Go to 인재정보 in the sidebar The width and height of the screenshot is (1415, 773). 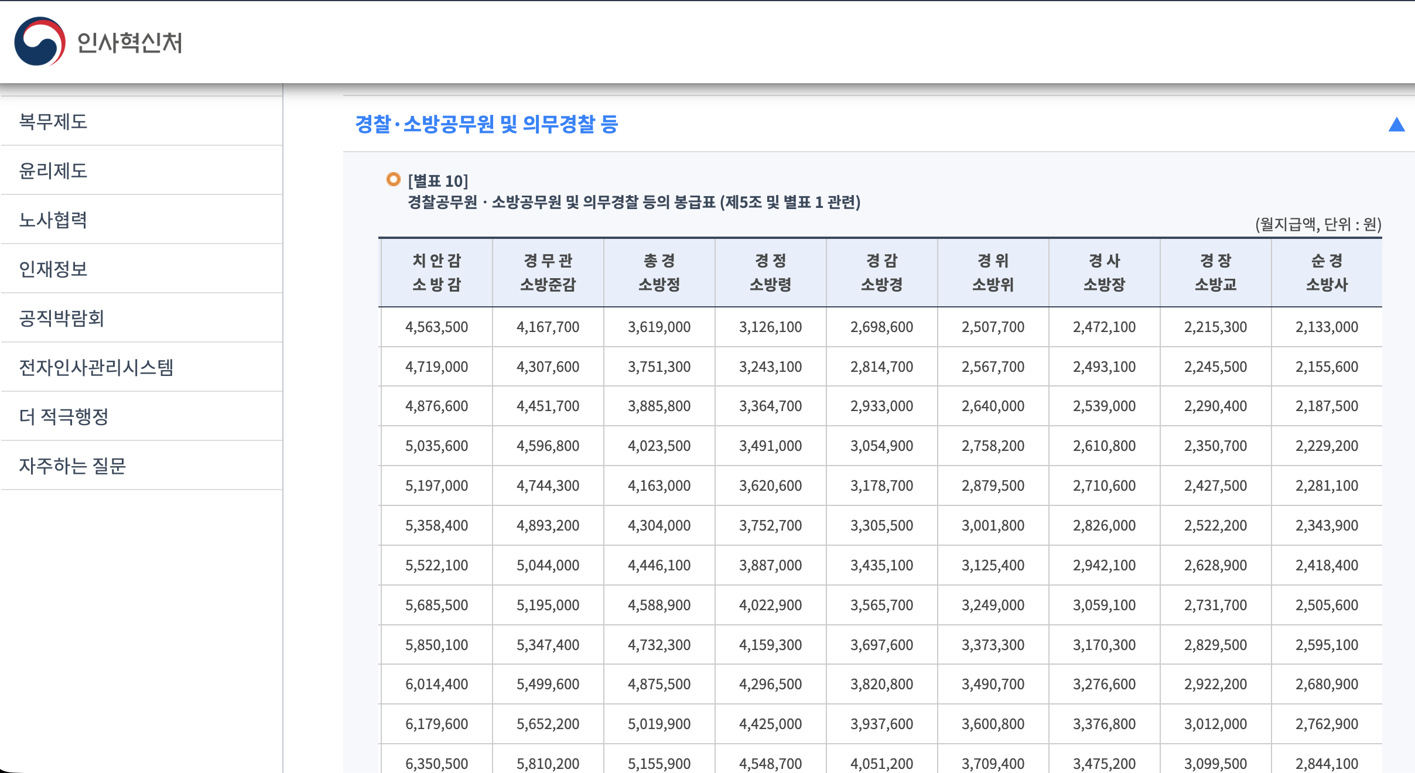tap(53, 269)
